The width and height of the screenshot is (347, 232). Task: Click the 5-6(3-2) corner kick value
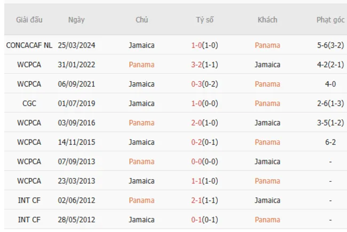click(x=330, y=45)
